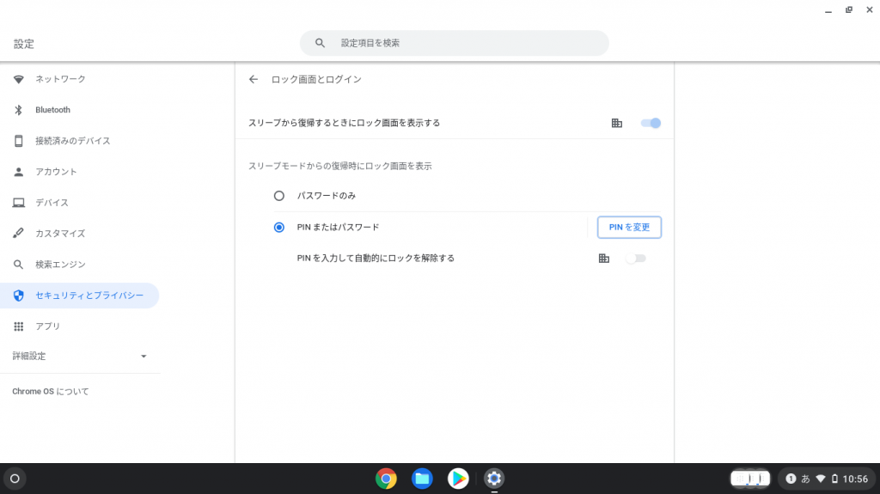Click the Wi-Fi status icon in tray
Viewport: 880px width, 494px height.
[x=821, y=479]
